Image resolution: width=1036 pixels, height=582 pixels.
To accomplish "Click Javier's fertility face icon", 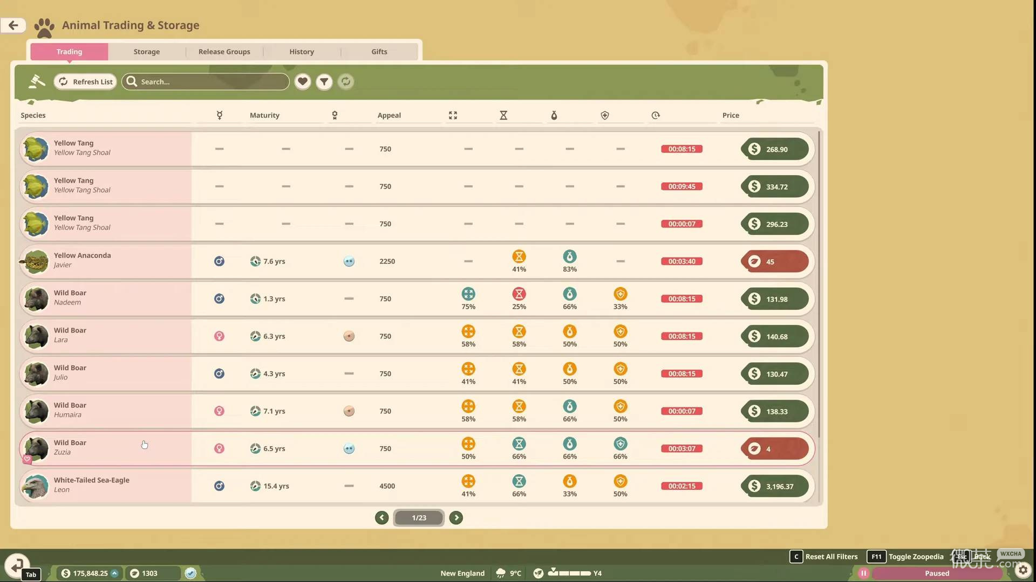I will click(x=349, y=261).
